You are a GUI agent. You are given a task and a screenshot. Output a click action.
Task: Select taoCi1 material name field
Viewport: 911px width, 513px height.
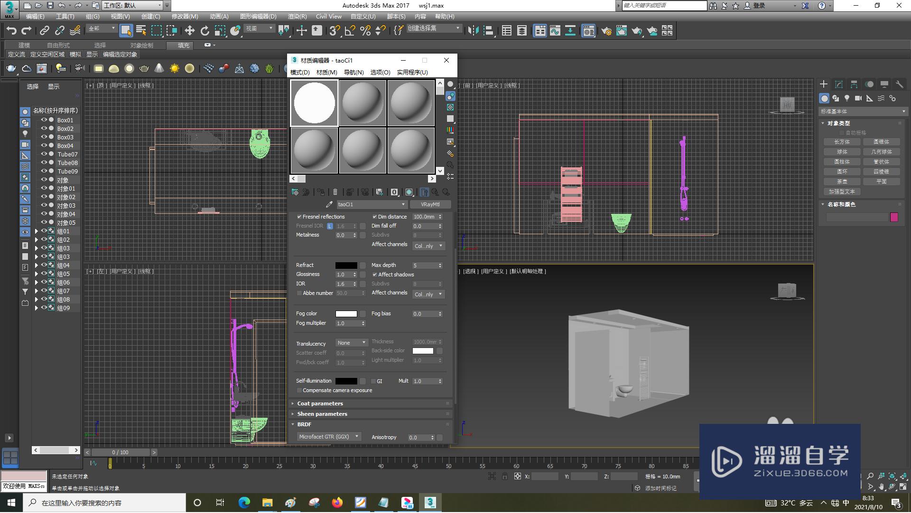(370, 204)
